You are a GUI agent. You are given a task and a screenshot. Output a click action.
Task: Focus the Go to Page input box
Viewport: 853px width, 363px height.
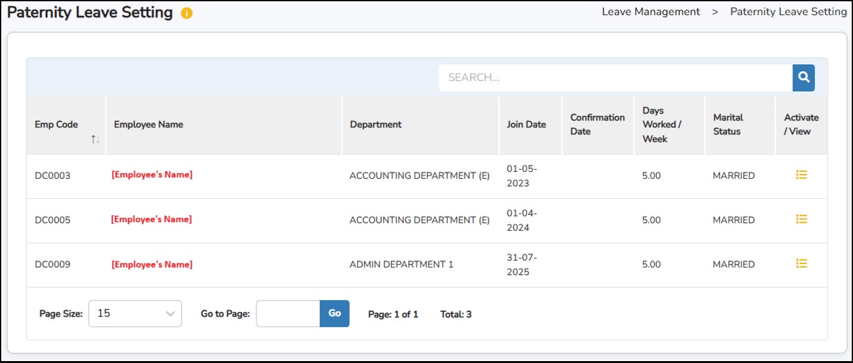point(288,313)
